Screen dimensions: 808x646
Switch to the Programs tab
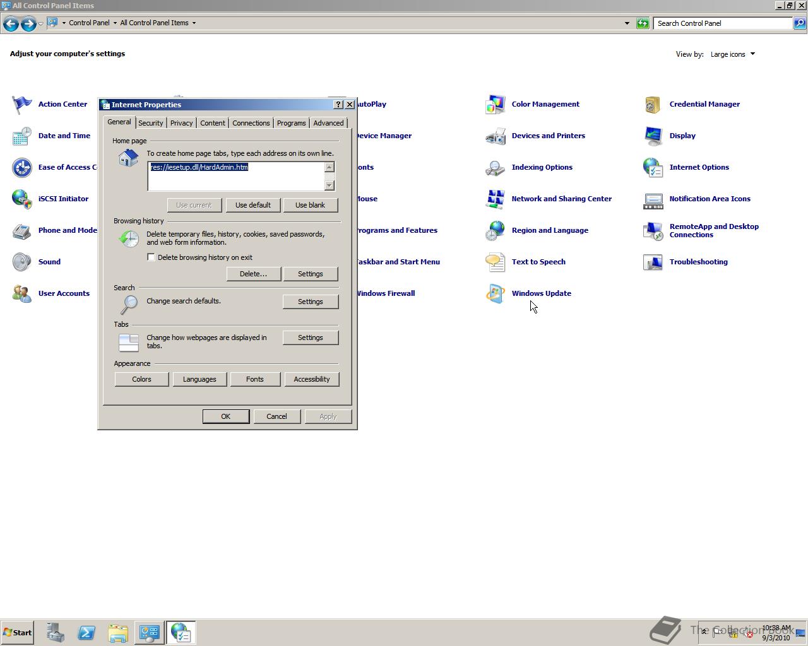click(x=292, y=123)
